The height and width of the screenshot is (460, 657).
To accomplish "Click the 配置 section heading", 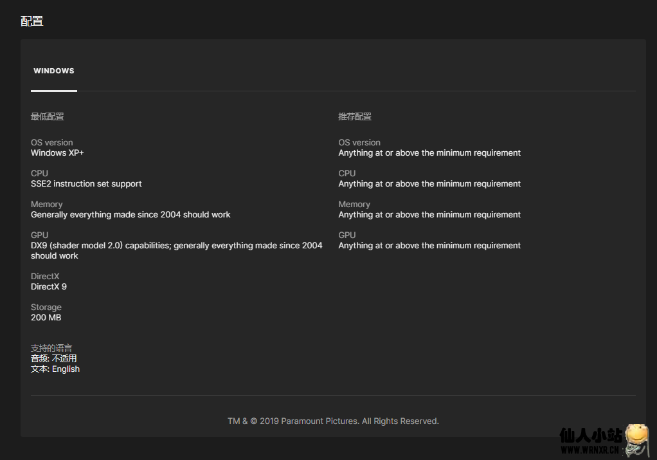I will 32,21.
